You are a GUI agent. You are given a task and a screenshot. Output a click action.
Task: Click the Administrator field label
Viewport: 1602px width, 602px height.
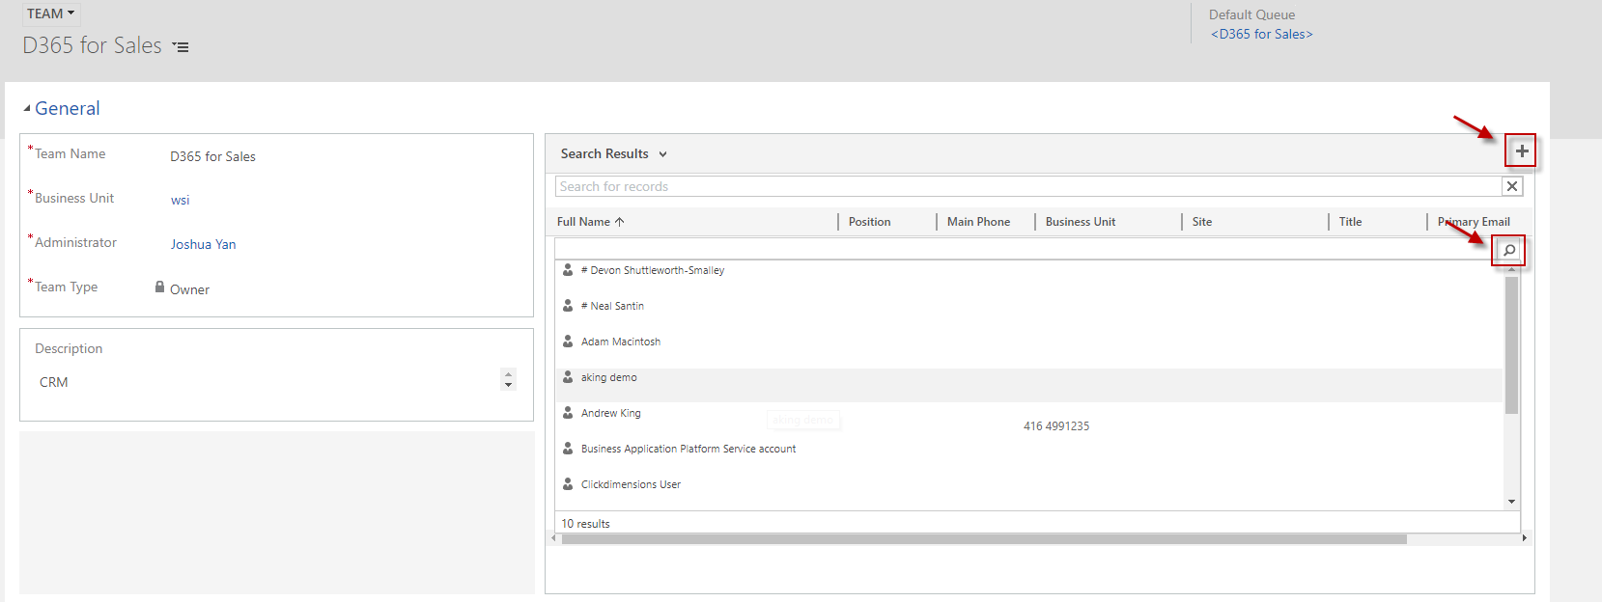tap(75, 242)
